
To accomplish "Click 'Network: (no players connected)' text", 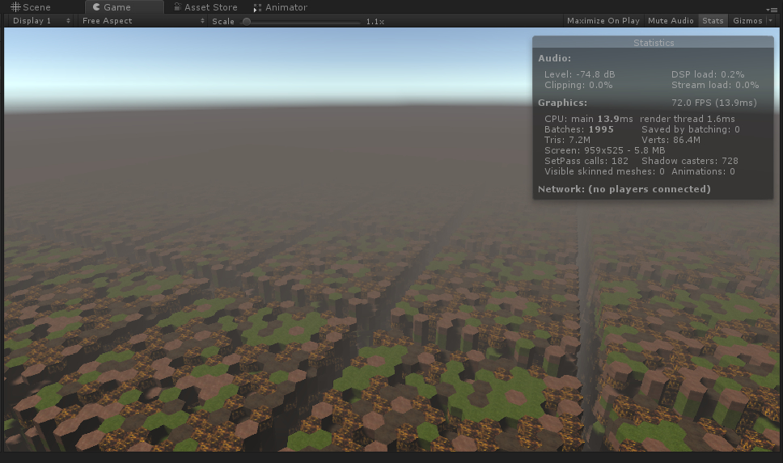I will tap(624, 189).
